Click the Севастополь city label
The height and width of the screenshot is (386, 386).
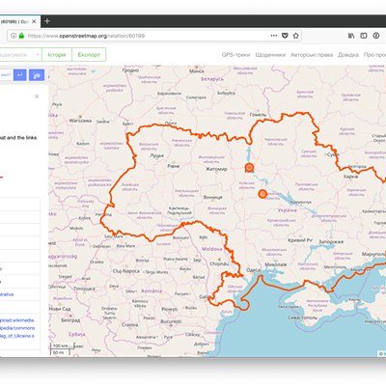[x=303, y=317]
